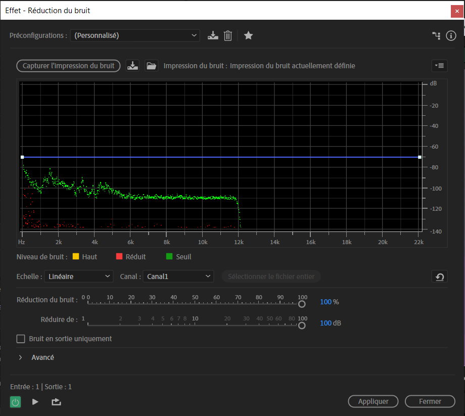Open the noise print options flyout menu
Viewport: 465px width, 416px height.
(x=439, y=65)
